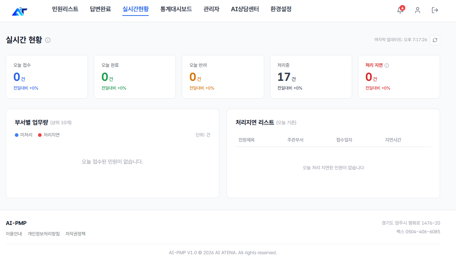Viewport: 456px width, 260px height.
Task: Click the 오늘 접수된 민원이 없습니다 message
Action: 113,162
